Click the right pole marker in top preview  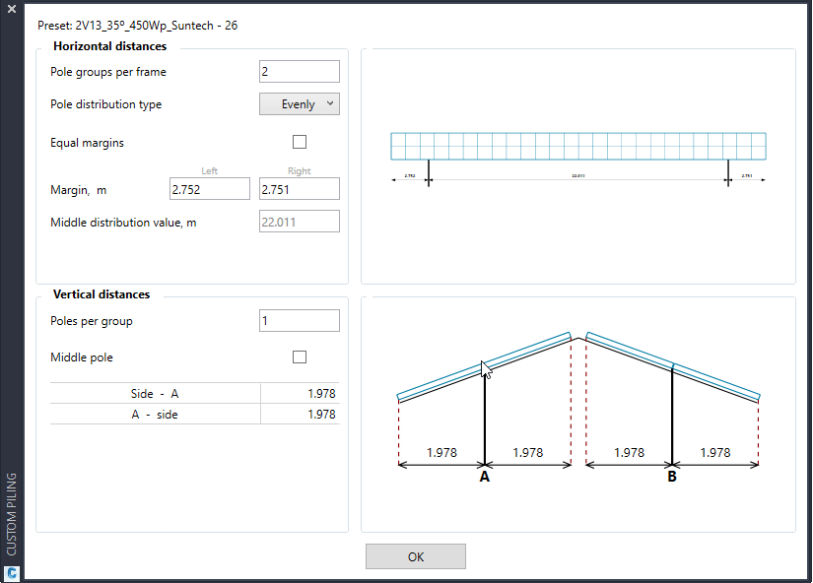click(728, 173)
